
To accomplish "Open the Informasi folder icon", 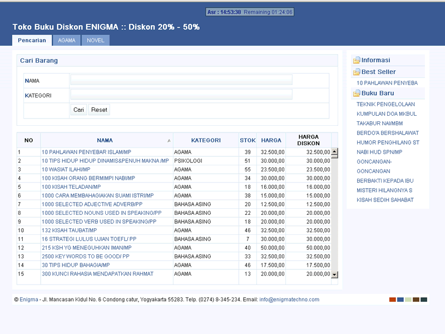I will [x=356, y=60].
